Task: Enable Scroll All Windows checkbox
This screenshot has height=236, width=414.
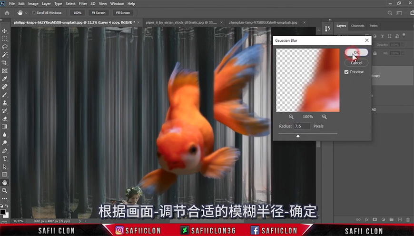Action: pos(34,13)
